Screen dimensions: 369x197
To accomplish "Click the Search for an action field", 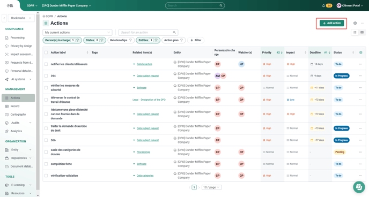I will [148, 33].
